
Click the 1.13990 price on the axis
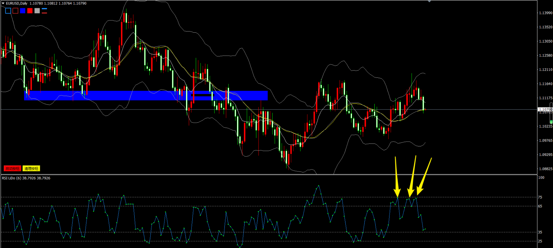pos(545,13)
